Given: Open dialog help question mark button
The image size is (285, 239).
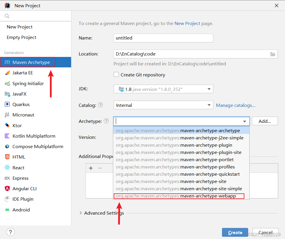Looking at the screenshot, I should 10,232.
